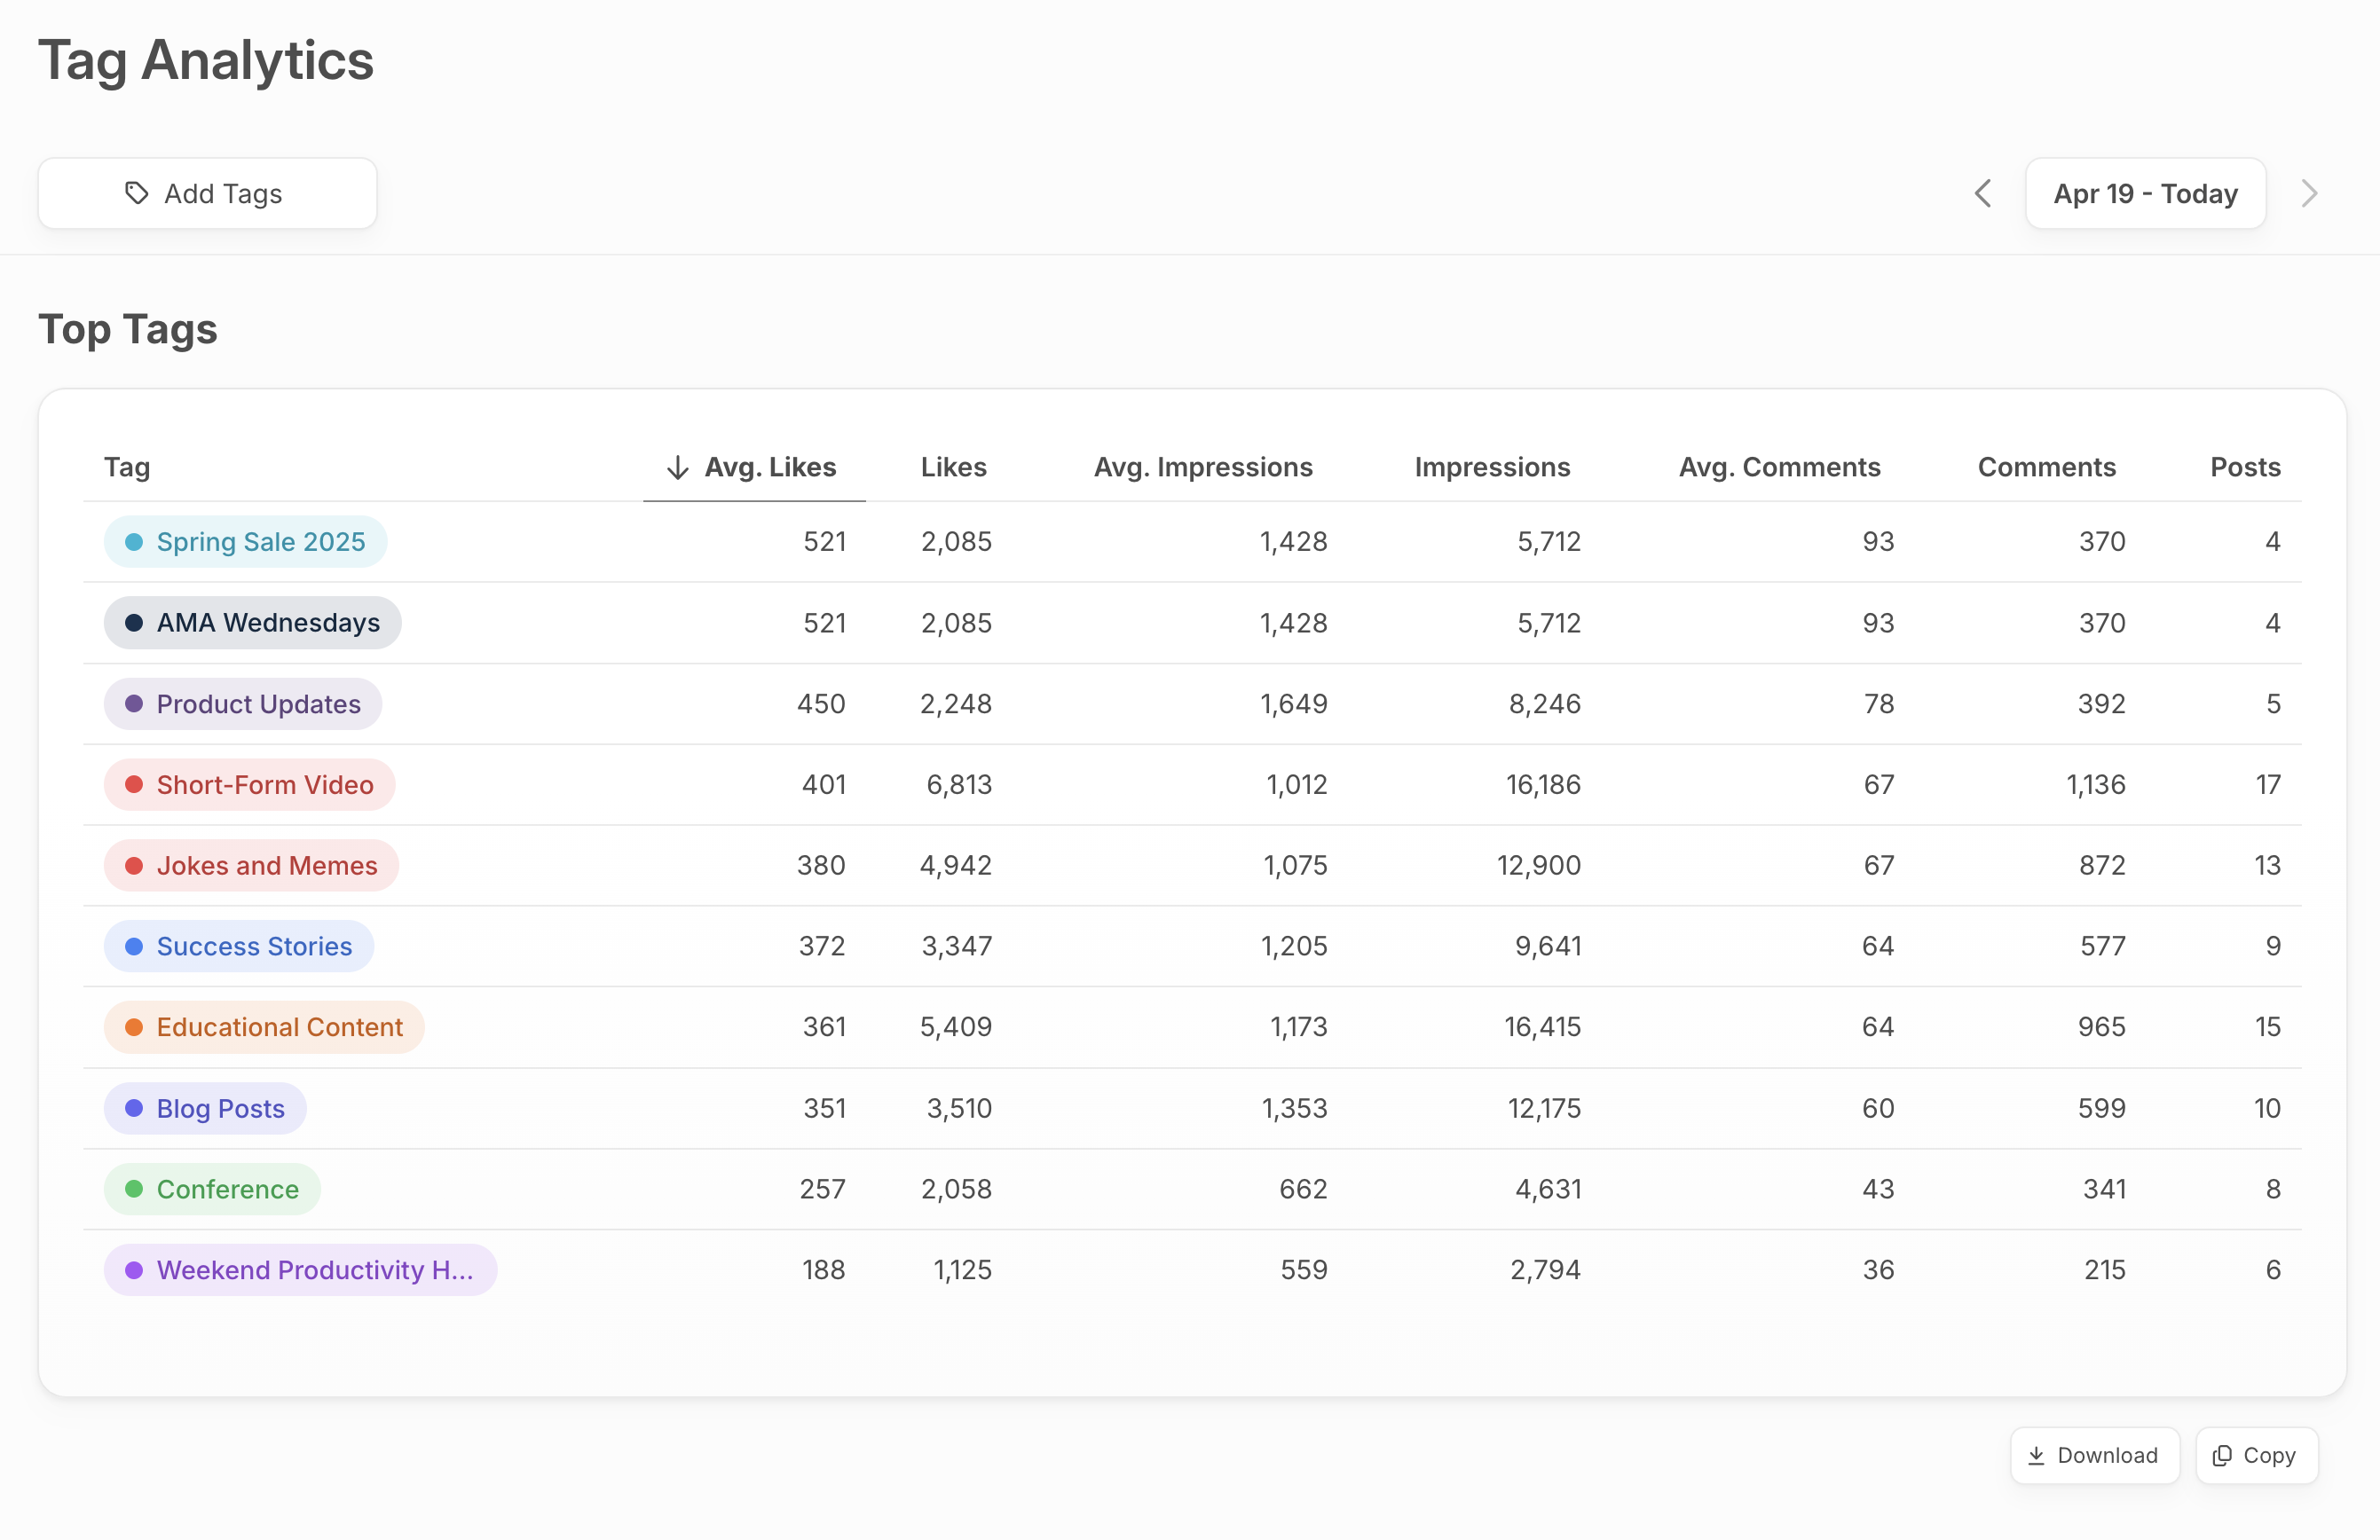Open the Educational Content tag
Image resolution: width=2380 pixels, height=1540 pixels.
264,1027
